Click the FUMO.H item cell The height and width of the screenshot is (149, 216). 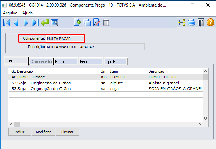(129, 77)
